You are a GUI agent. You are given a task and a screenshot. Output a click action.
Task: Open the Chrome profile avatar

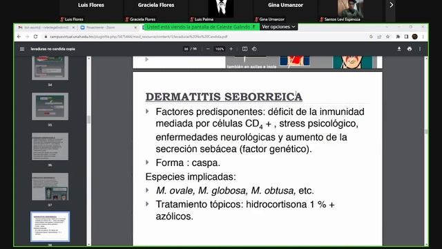(414, 37)
